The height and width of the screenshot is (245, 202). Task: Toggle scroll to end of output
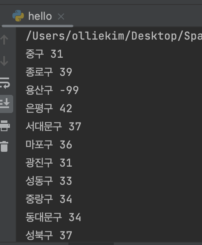click(x=5, y=104)
